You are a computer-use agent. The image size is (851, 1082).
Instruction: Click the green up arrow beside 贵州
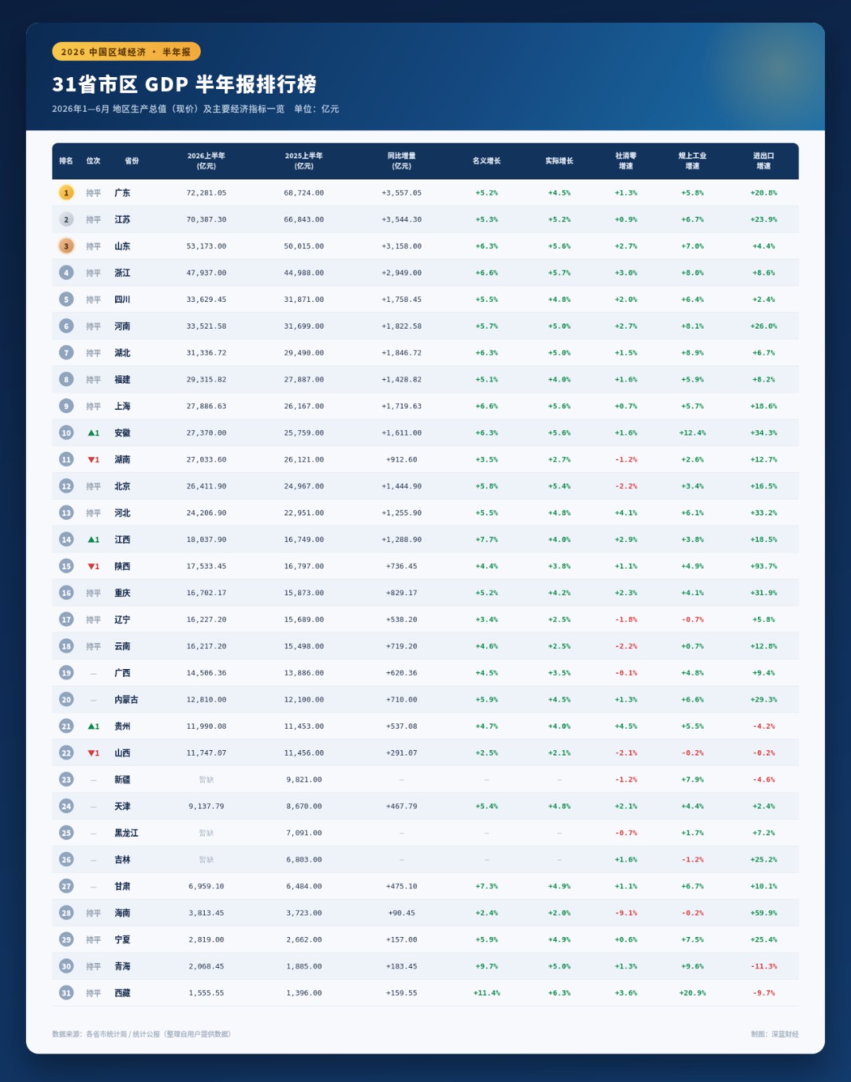point(91,726)
